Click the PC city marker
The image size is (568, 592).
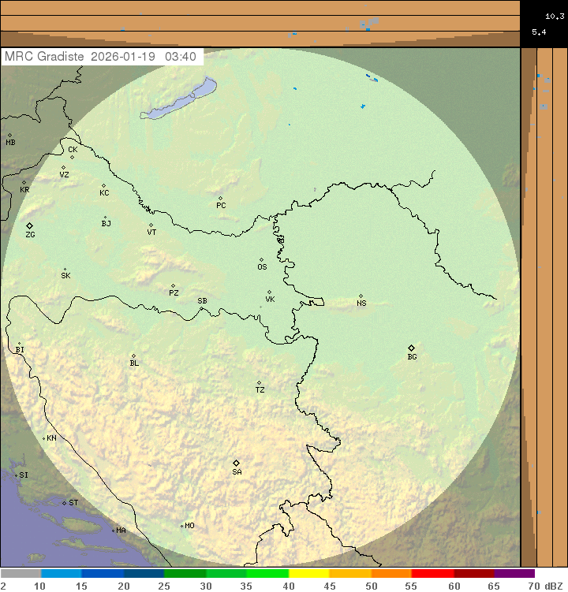click(220, 198)
